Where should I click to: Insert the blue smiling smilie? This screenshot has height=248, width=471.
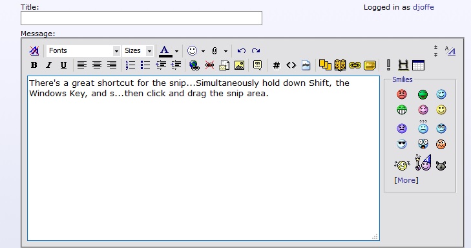(441, 94)
